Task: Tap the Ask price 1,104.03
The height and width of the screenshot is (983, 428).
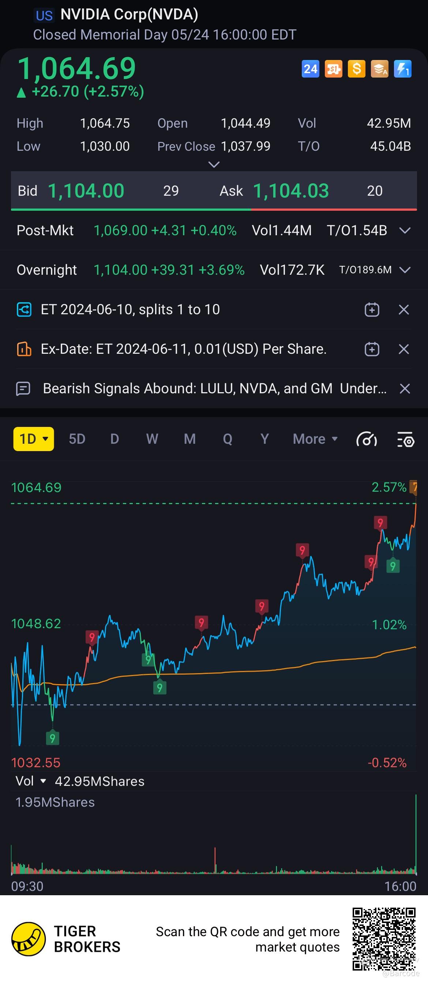Action: click(x=291, y=191)
